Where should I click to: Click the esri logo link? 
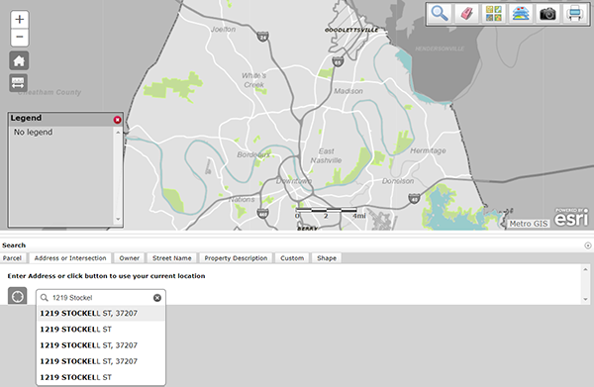(x=571, y=218)
